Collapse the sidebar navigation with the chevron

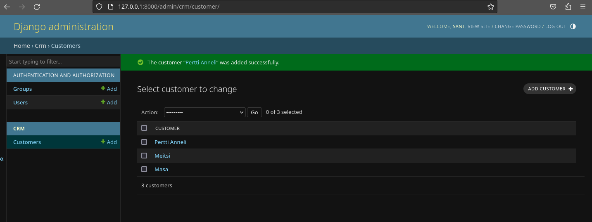[x=2, y=159]
